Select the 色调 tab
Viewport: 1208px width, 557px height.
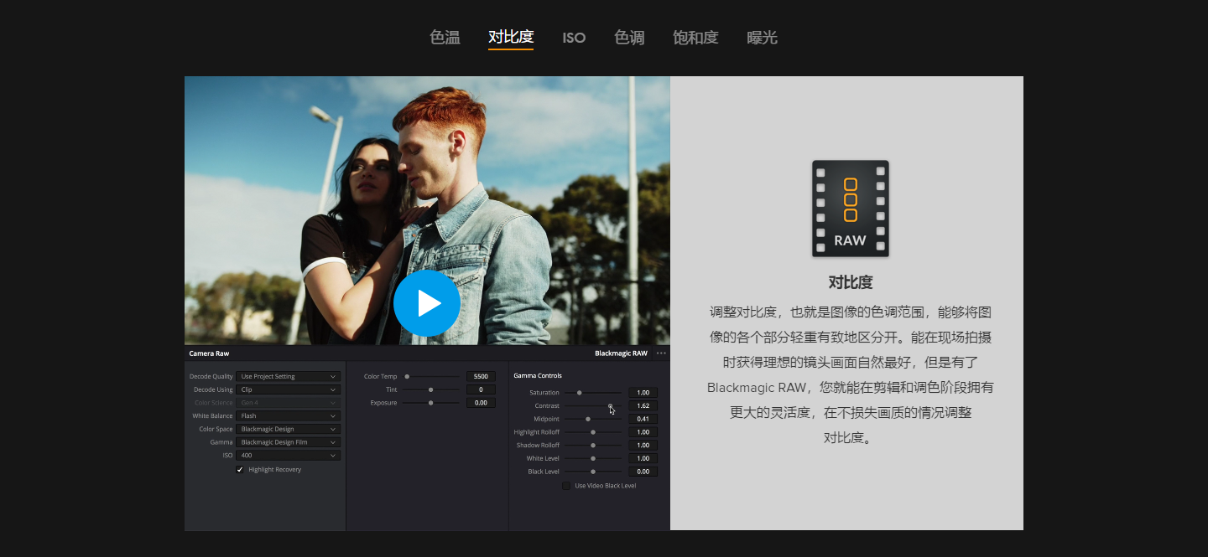pos(629,38)
